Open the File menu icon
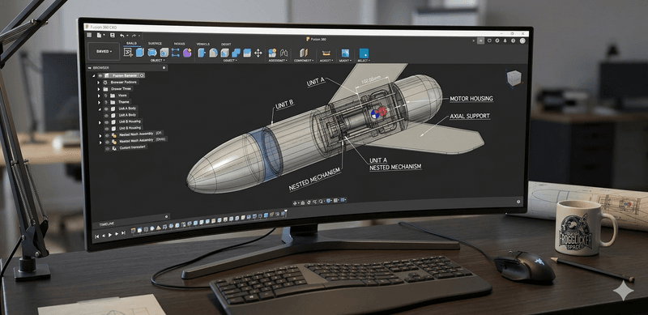648x315 pixels. click(x=99, y=35)
